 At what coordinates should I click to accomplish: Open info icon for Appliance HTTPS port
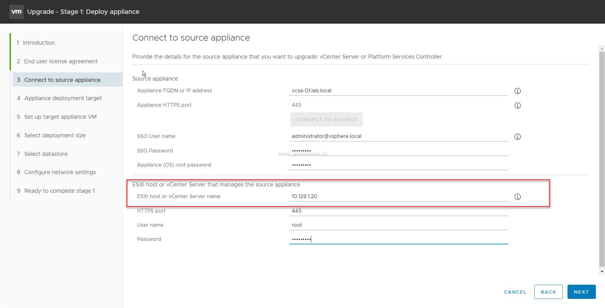pyautogui.click(x=517, y=106)
